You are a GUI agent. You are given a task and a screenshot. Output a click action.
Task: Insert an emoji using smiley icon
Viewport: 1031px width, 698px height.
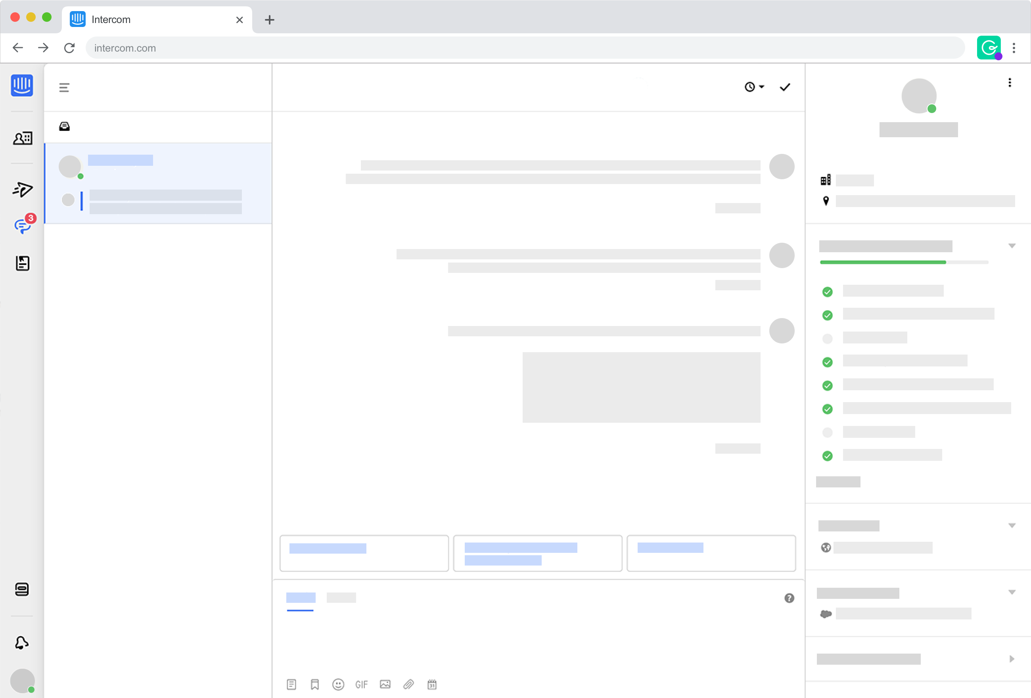point(338,685)
